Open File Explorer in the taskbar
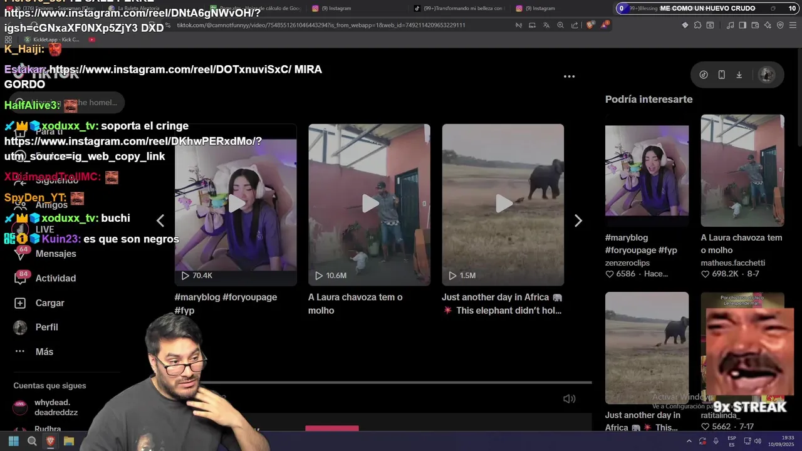This screenshot has width=802, height=451. coord(69,441)
